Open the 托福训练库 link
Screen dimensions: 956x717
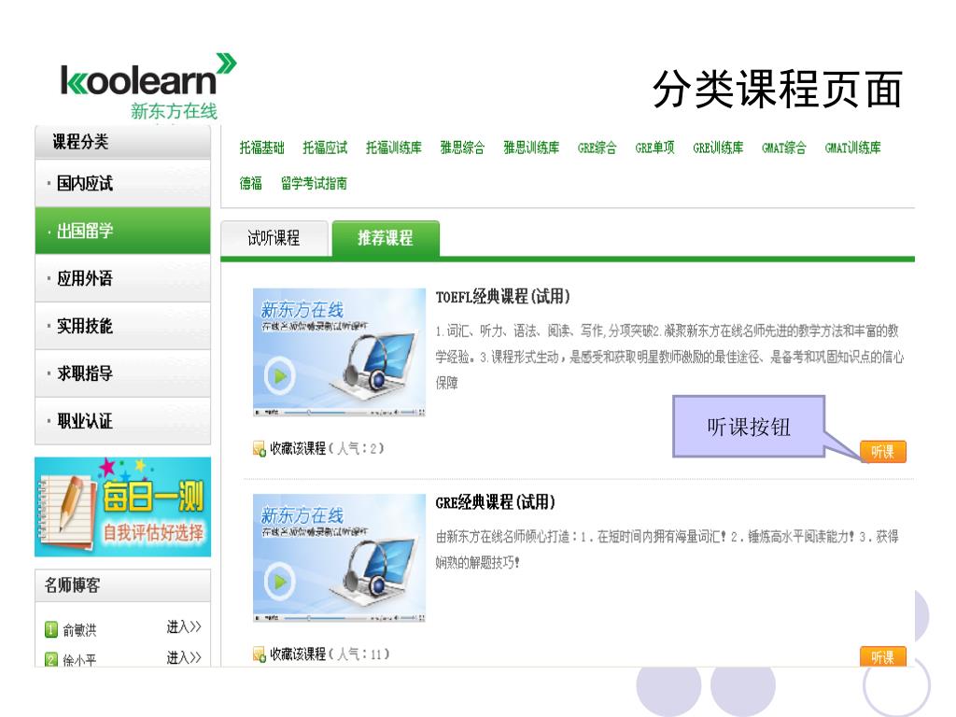(x=393, y=148)
